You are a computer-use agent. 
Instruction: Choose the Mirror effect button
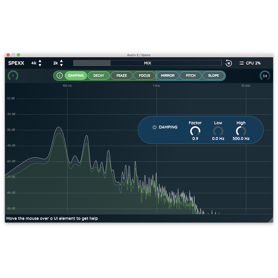168,75
